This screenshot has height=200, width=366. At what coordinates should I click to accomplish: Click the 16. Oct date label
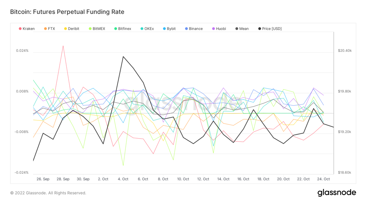243,179
